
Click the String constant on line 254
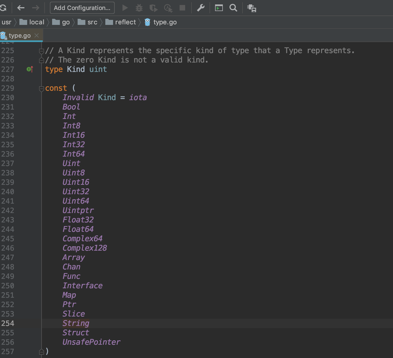click(x=76, y=323)
